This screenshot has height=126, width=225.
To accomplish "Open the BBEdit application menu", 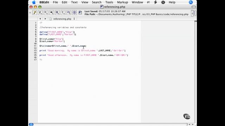I will (44, 2).
